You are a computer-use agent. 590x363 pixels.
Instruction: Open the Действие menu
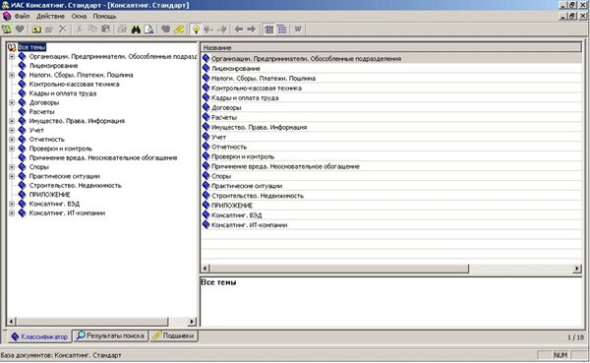click(x=50, y=16)
